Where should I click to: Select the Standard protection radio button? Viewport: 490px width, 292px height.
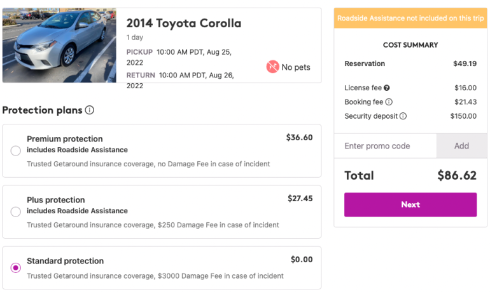pos(16,268)
